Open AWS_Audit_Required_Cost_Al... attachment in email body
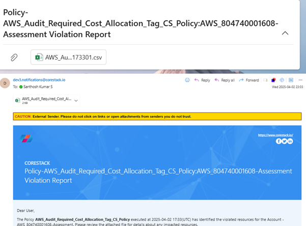 [46, 100]
